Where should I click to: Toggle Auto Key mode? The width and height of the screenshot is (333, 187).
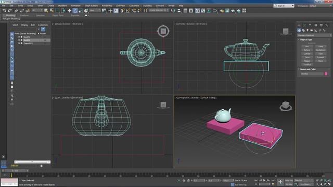[x=289, y=180]
